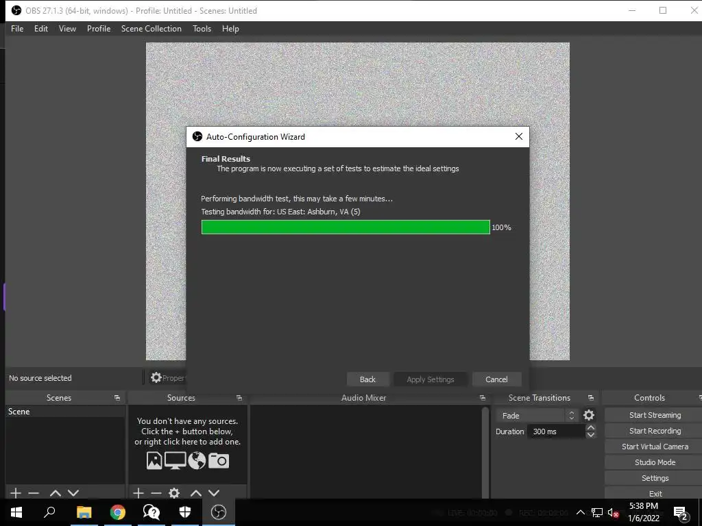The width and height of the screenshot is (702, 526).
Task: Select the Scene item in Scenes list
Action: pyautogui.click(x=65, y=412)
